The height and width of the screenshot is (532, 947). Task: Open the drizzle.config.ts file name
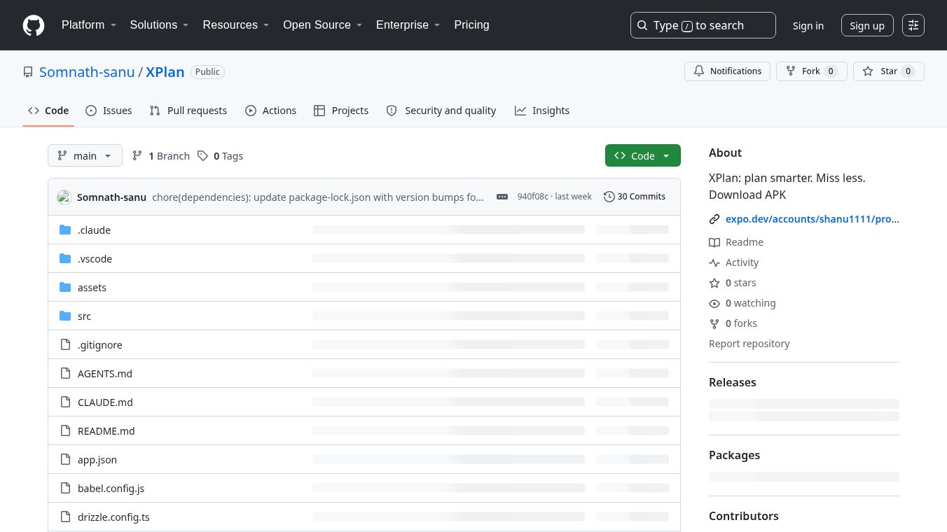click(x=113, y=517)
